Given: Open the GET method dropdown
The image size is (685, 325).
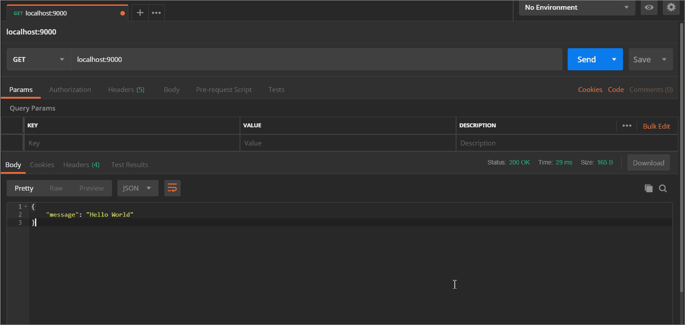Looking at the screenshot, I should coord(39,59).
